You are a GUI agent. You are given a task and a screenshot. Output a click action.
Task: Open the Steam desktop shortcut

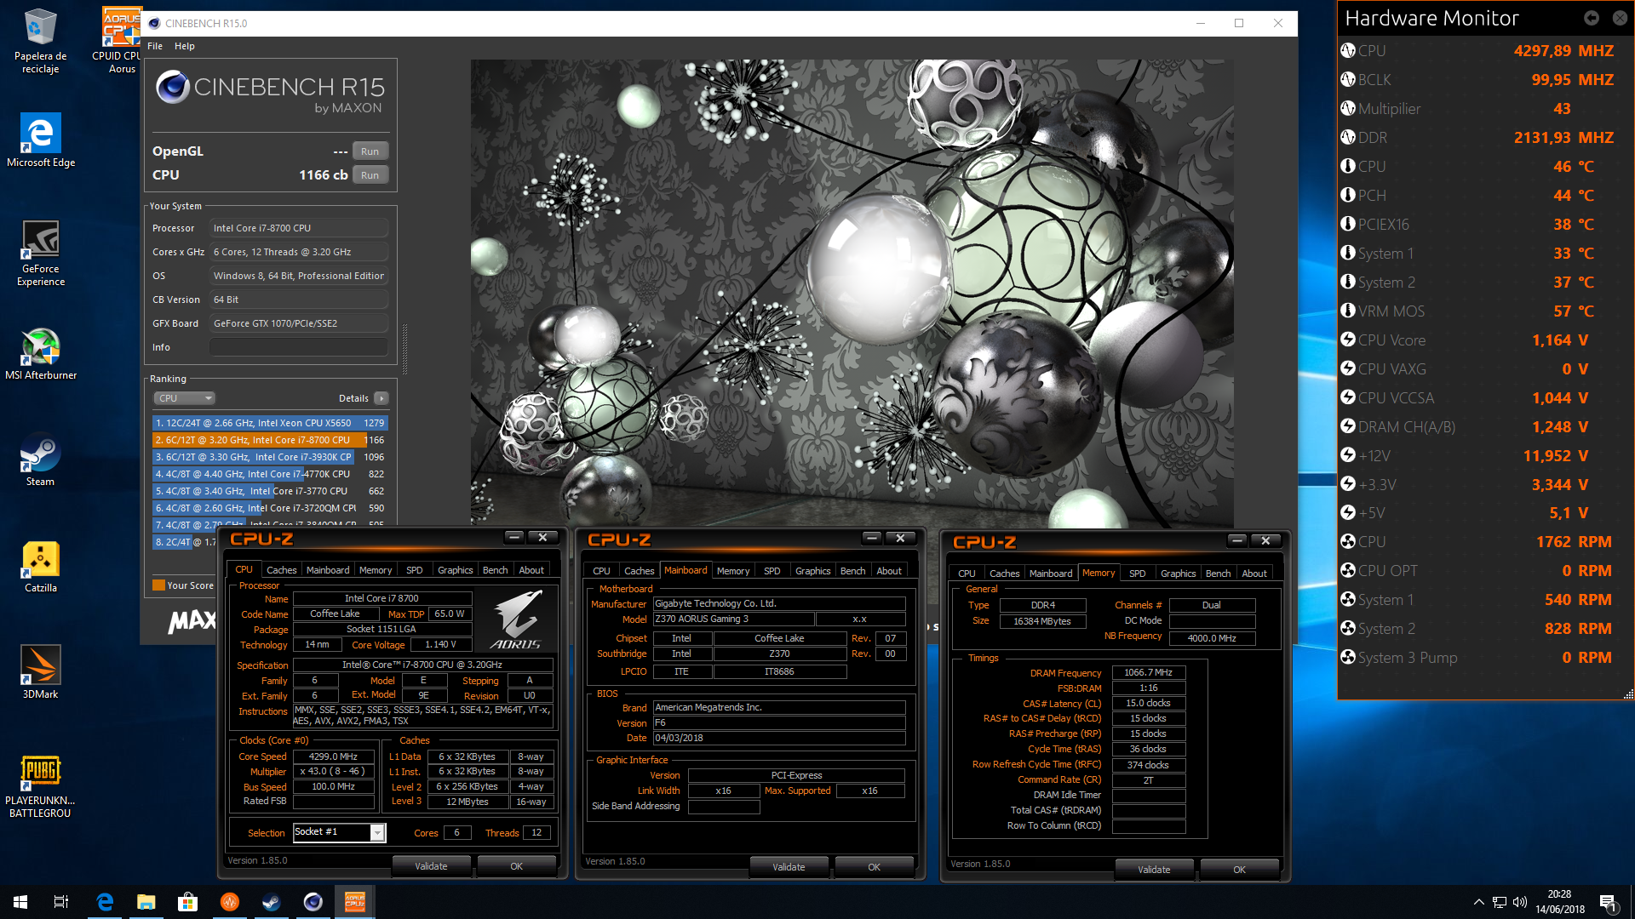(40, 459)
